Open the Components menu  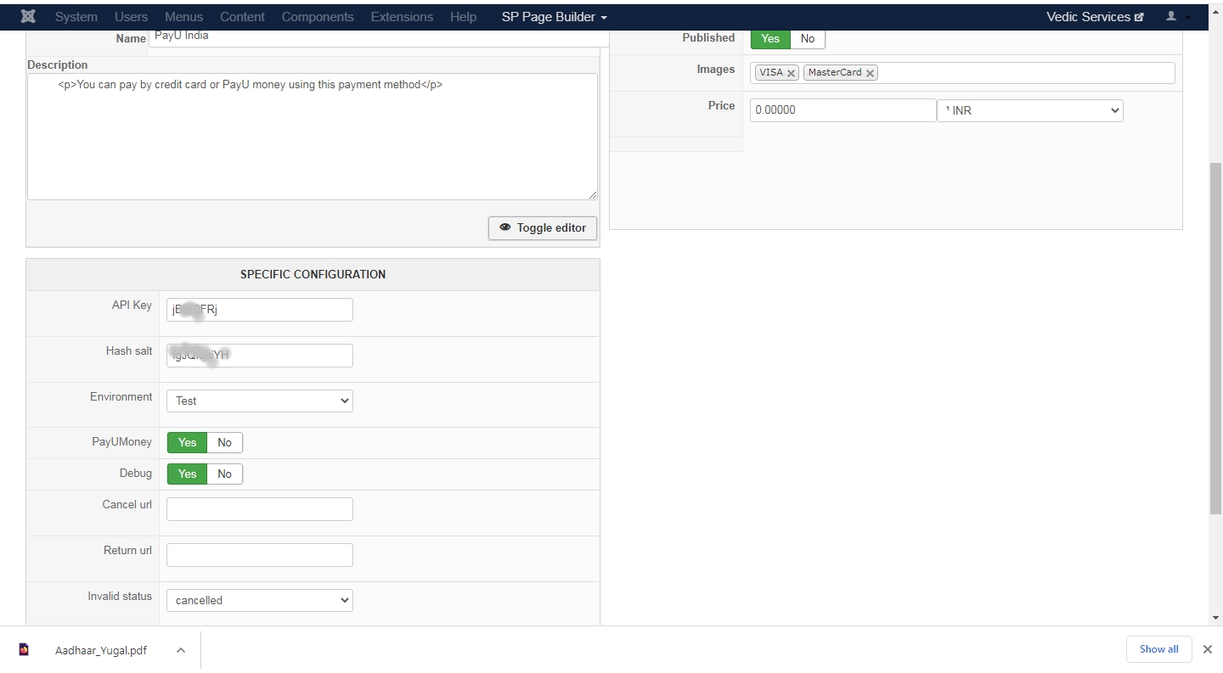pos(318,17)
